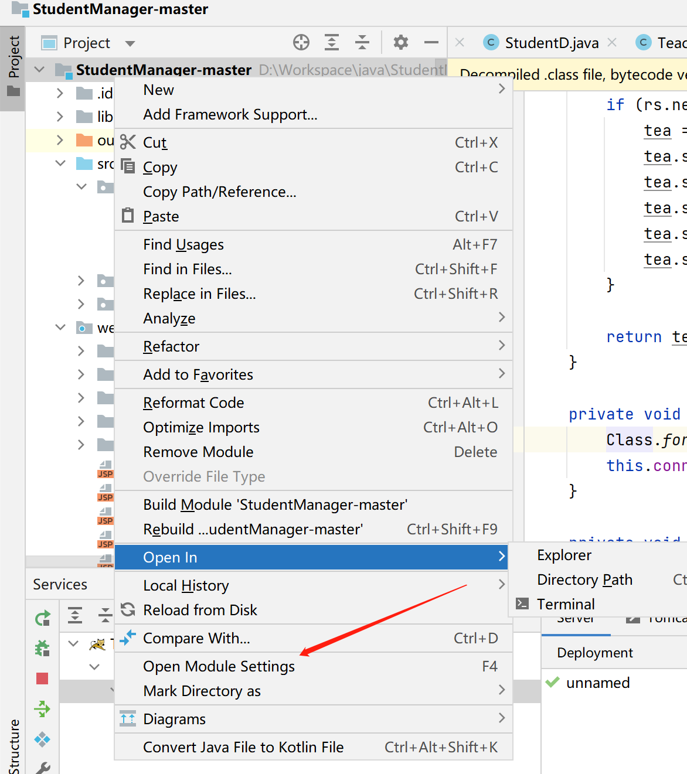
Task: Open Project panel settings gear
Action: pyautogui.click(x=401, y=42)
